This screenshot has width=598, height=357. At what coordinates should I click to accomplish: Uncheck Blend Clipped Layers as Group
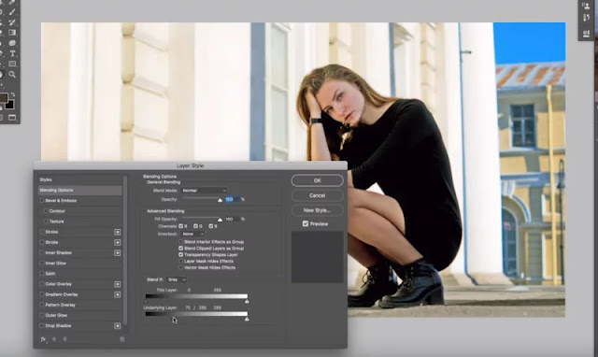181,249
